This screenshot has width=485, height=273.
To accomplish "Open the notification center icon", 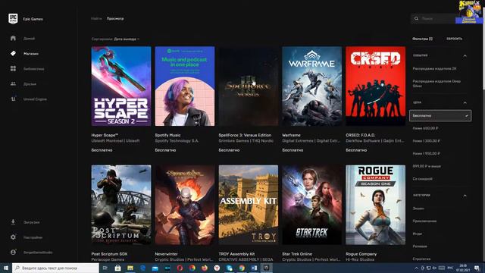I will click(x=477, y=268).
